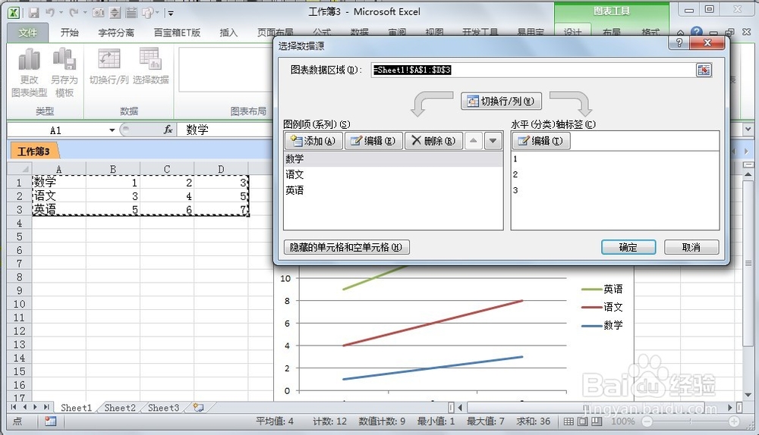Click 删除(R) button to remove series
The image size is (759, 435).
pyautogui.click(x=433, y=141)
